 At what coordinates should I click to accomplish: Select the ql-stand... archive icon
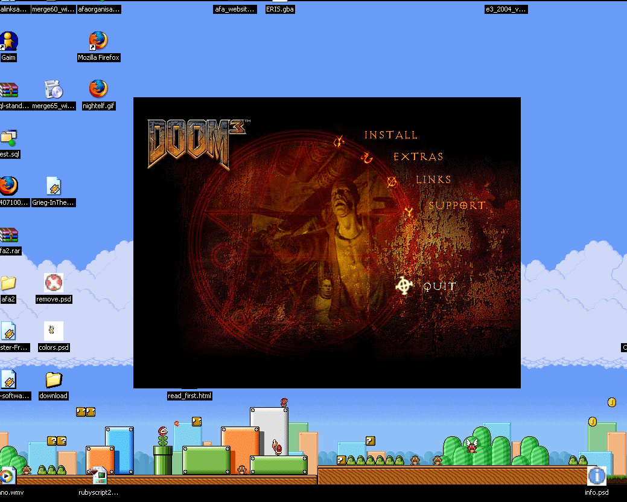[x=9, y=89]
